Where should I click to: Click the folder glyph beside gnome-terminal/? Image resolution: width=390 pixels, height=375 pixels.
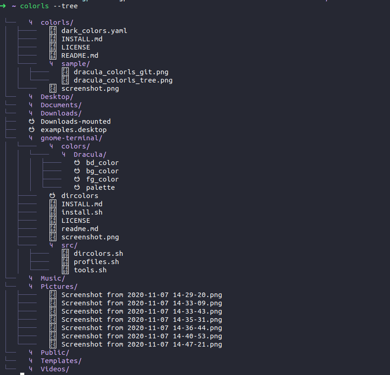[31, 138]
